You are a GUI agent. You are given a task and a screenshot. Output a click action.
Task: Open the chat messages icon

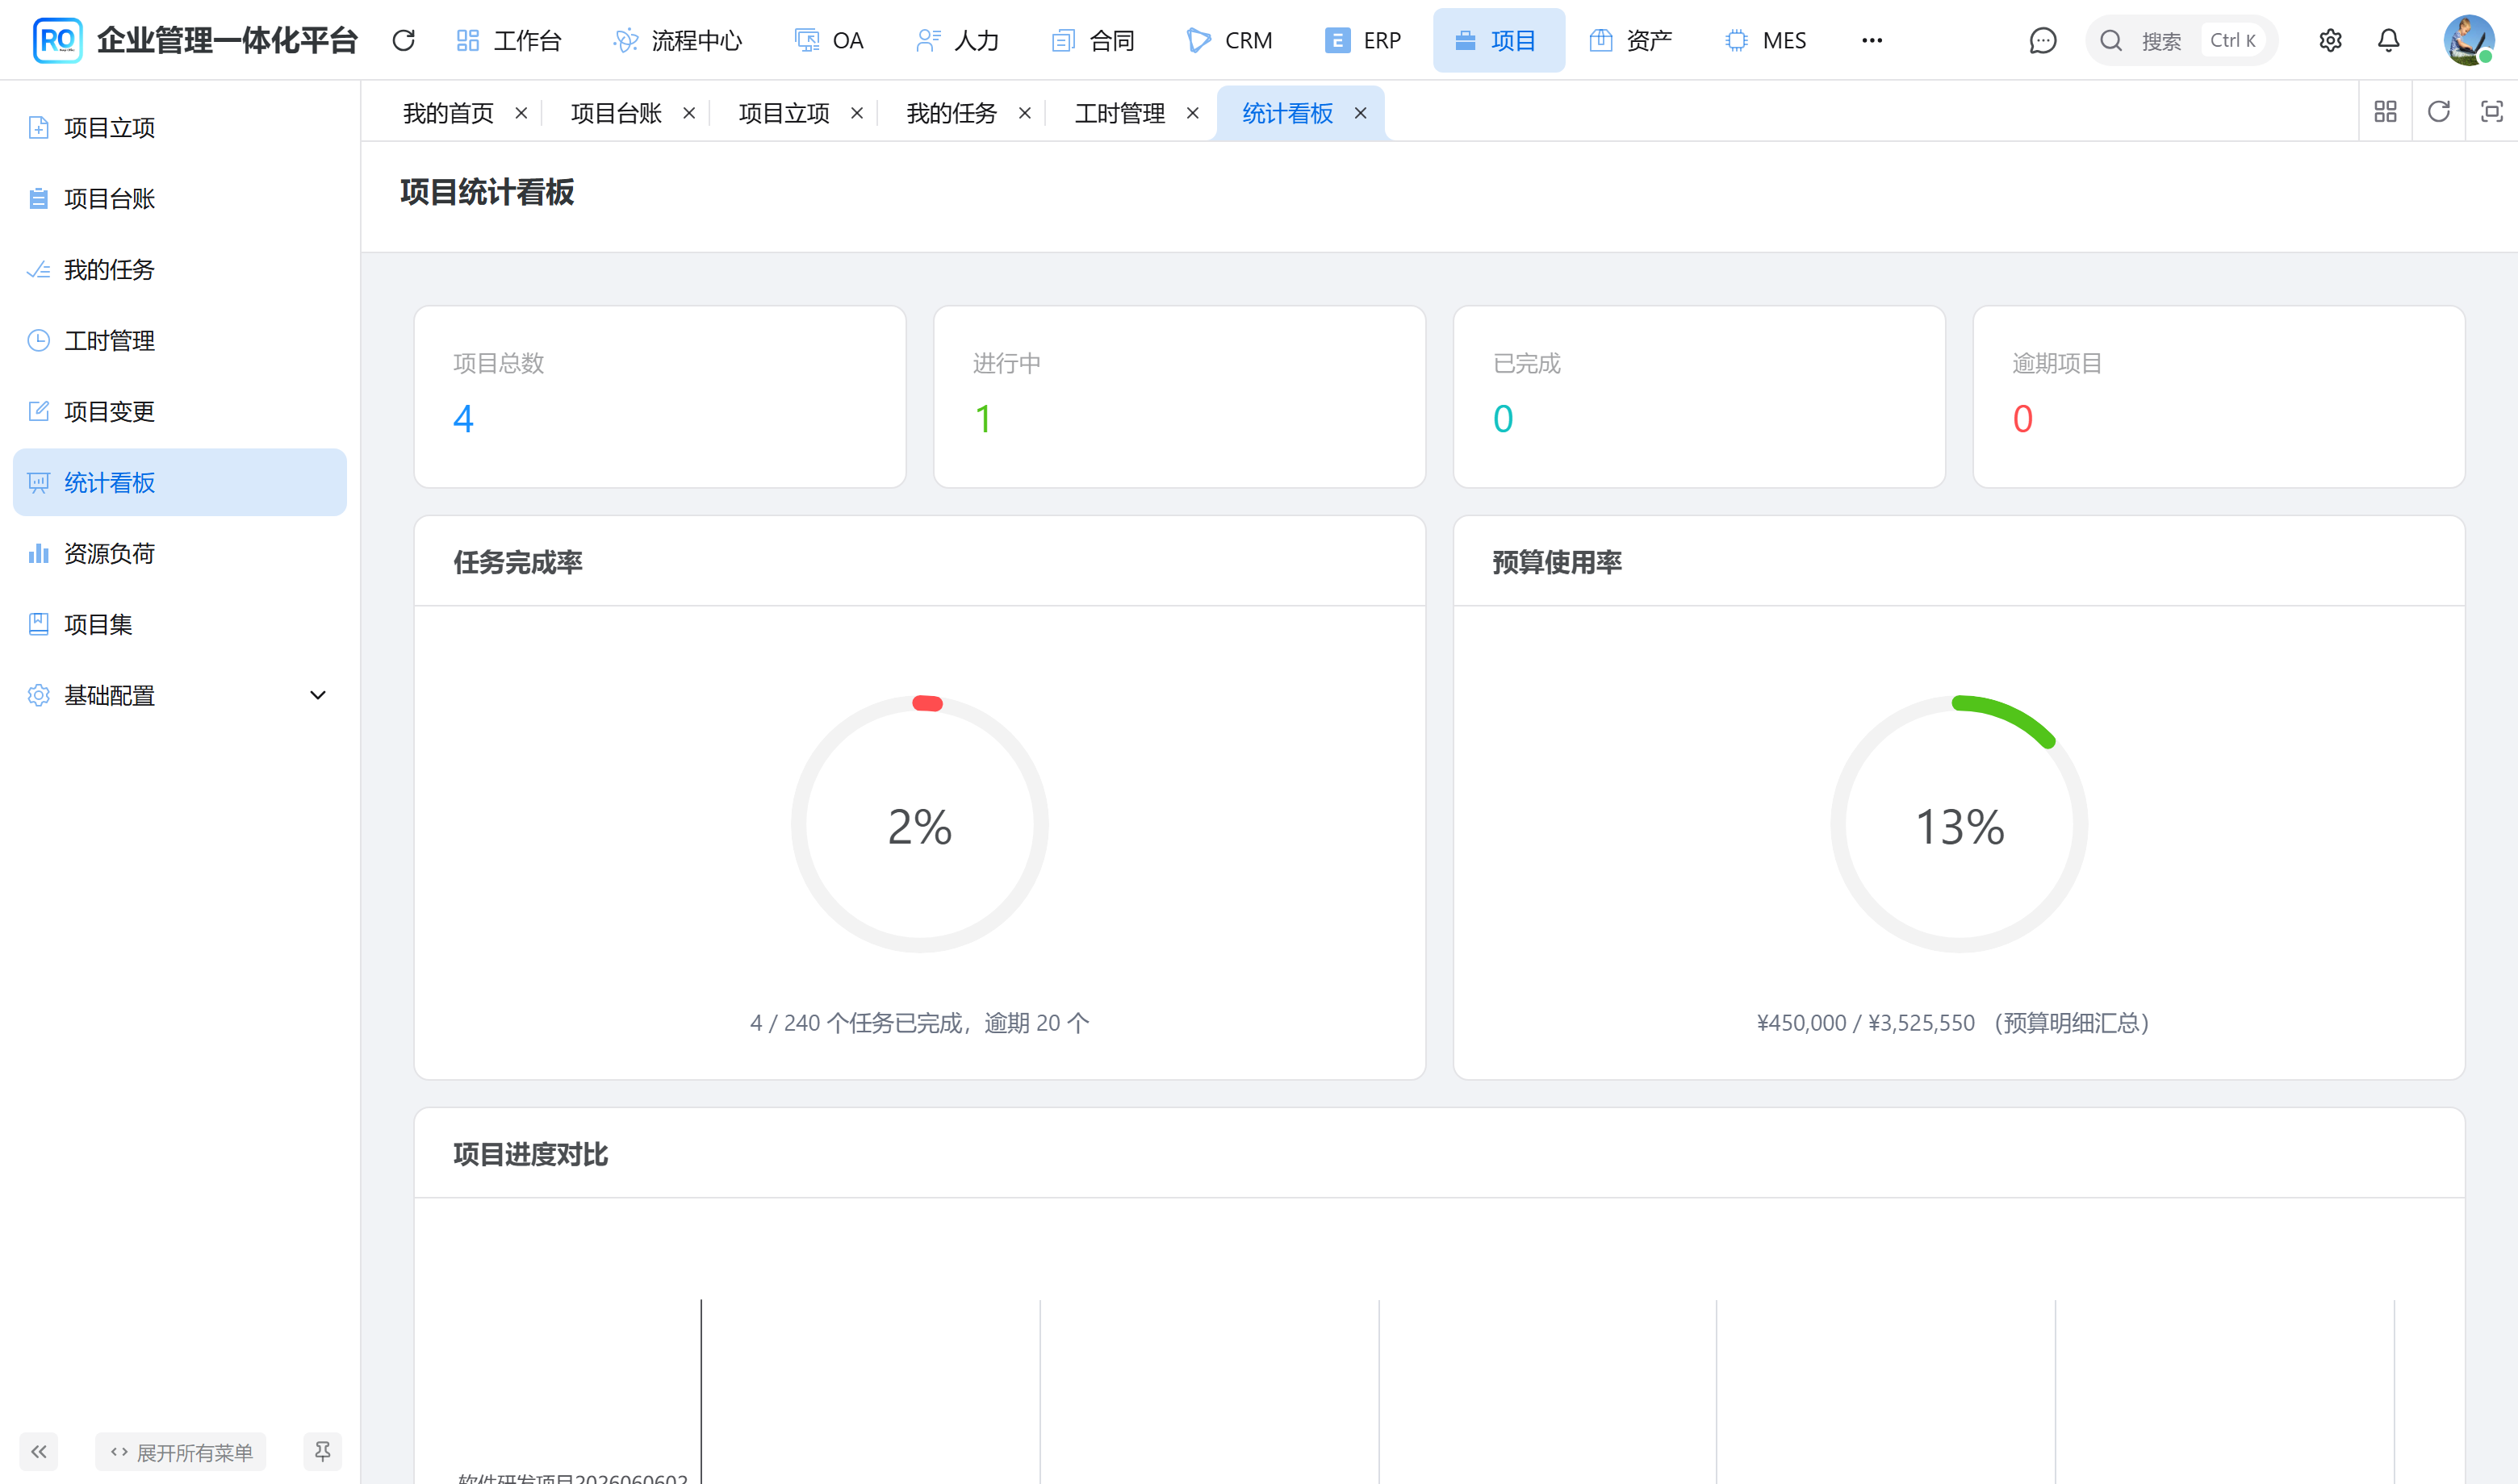[x=2042, y=40]
